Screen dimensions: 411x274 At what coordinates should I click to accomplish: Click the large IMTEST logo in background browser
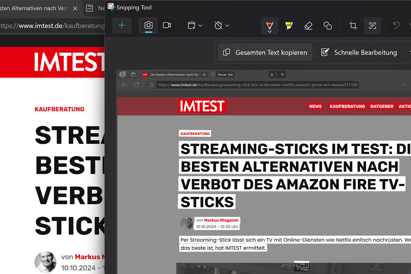[69, 62]
